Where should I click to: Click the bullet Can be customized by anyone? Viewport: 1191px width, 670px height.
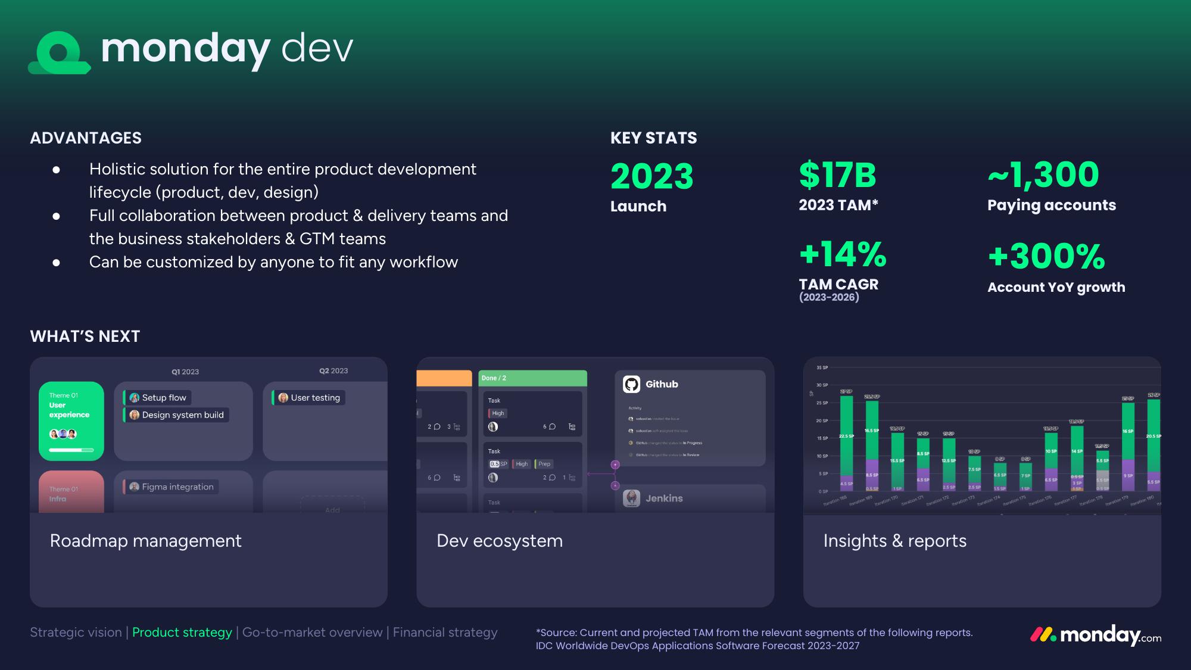point(273,262)
